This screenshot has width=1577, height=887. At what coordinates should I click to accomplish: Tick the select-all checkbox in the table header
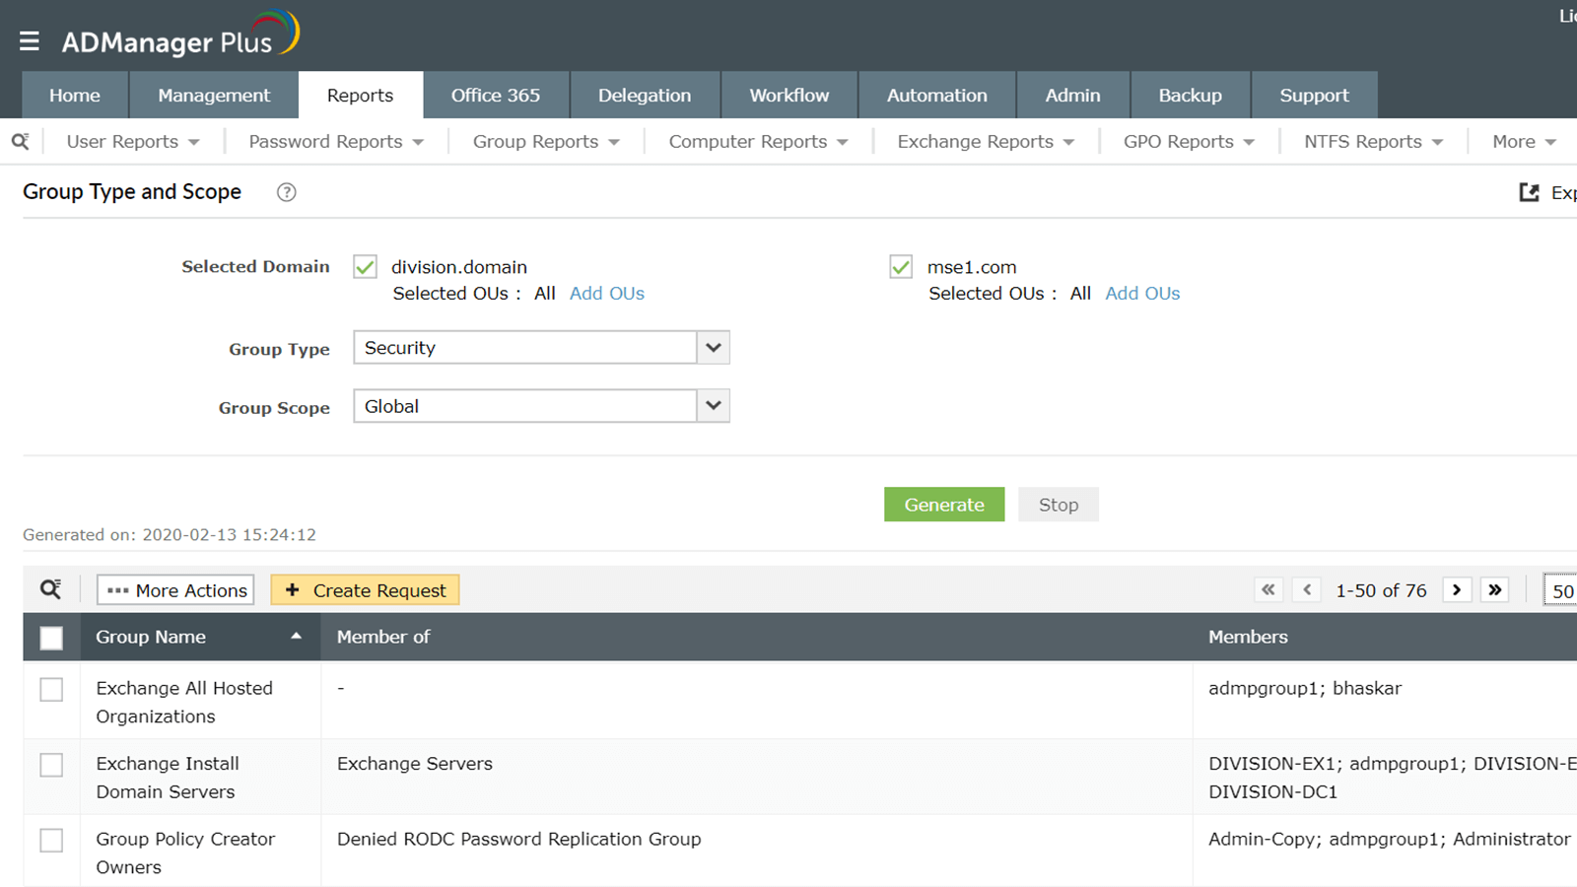pos(51,638)
